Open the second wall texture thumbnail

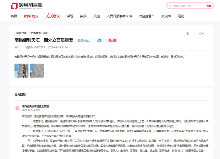pyautogui.click(x=37, y=71)
